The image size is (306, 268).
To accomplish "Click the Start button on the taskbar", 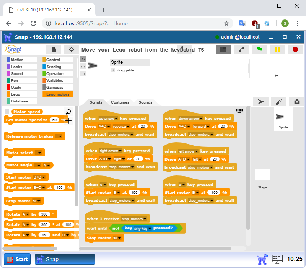I will pos(17,259).
